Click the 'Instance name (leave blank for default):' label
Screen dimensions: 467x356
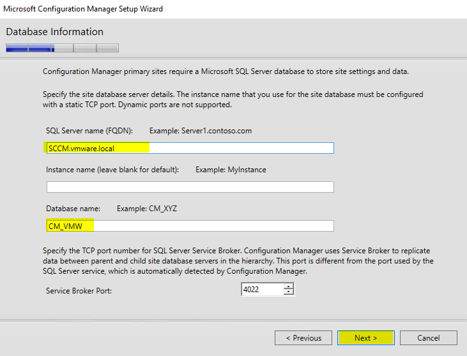(112, 170)
